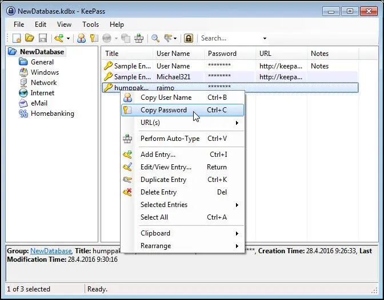
Task: Select the Homebanking group
Action: click(53, 113)
